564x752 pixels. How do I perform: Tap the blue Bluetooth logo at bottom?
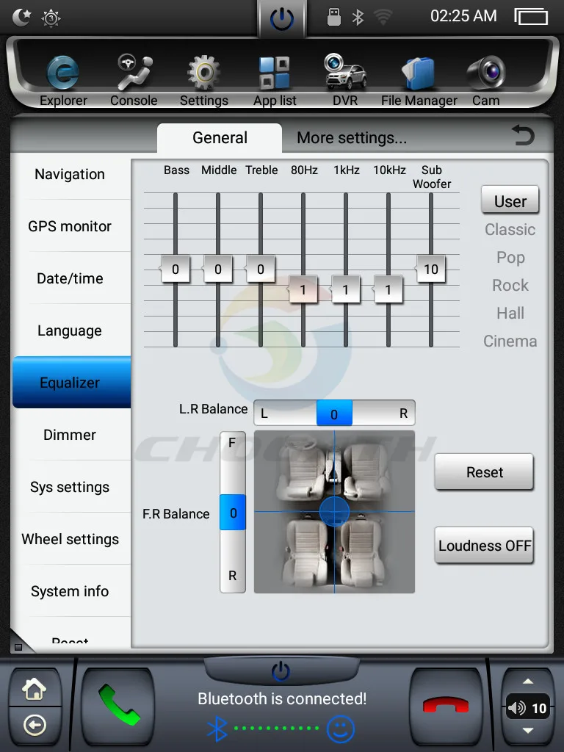pos(217,729)
